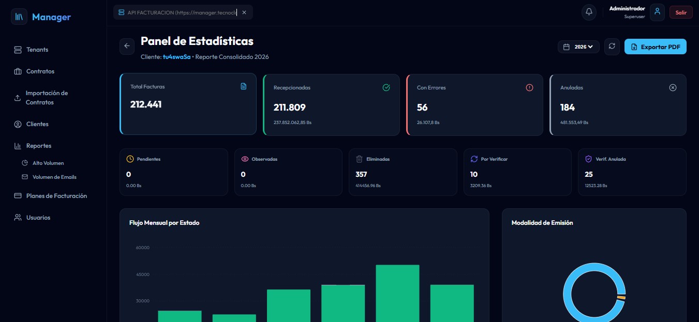Click the Pendientes clock icon
This screenshot has width=699, height=322.
pos(130,159)
